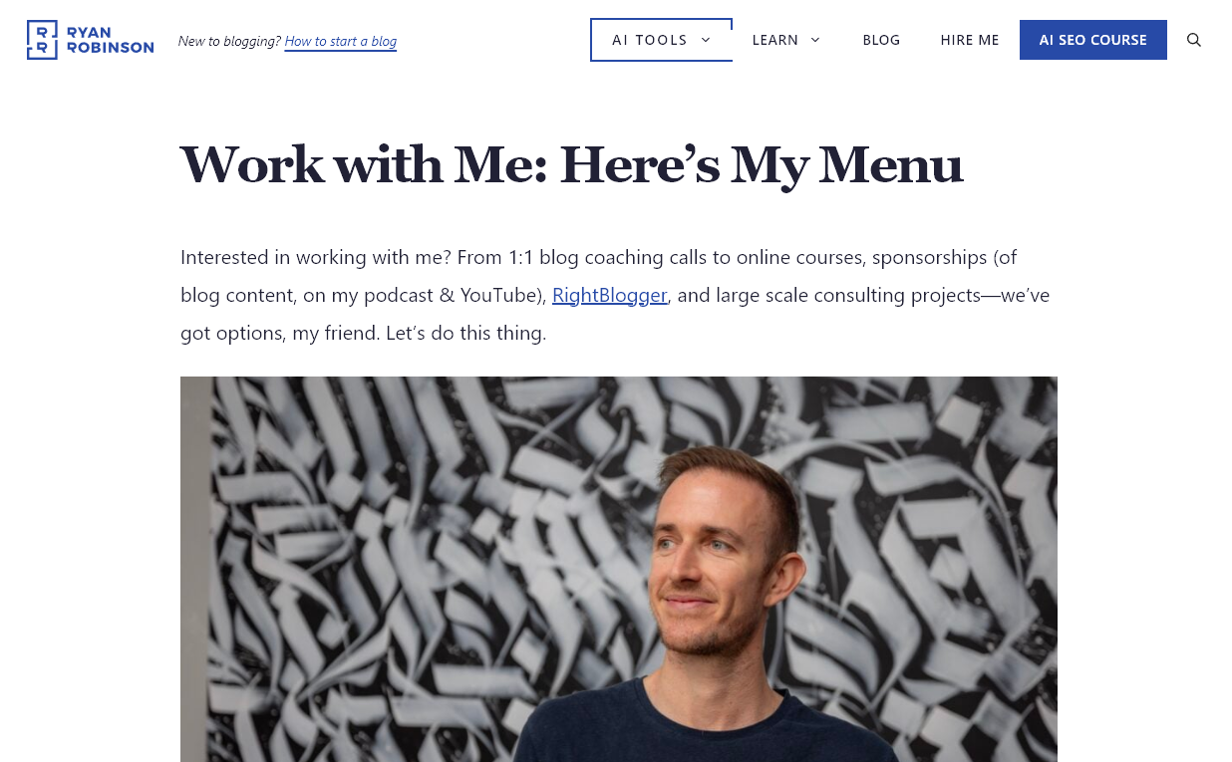Viewport: 1232px width, 762px height.
Task: Expand the Learn chevron arrow
Action: pos(815,40)
